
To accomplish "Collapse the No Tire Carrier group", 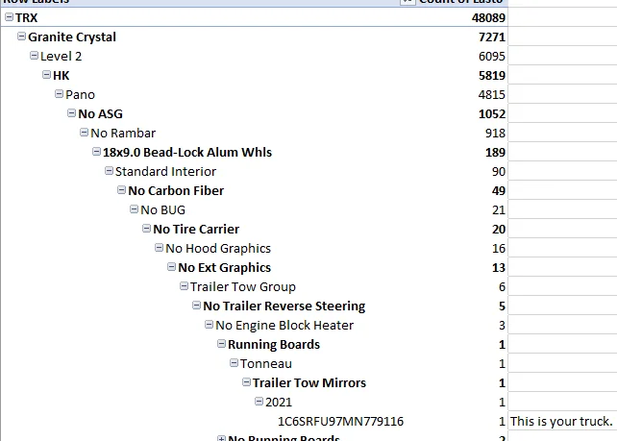I will 146,228.
